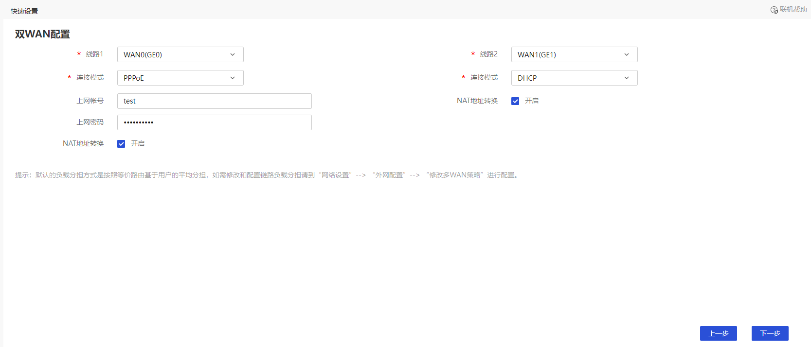Click the 快速设置 breadcrumb title
Screen dimensions: 811x347
click(x=24, y=11)
